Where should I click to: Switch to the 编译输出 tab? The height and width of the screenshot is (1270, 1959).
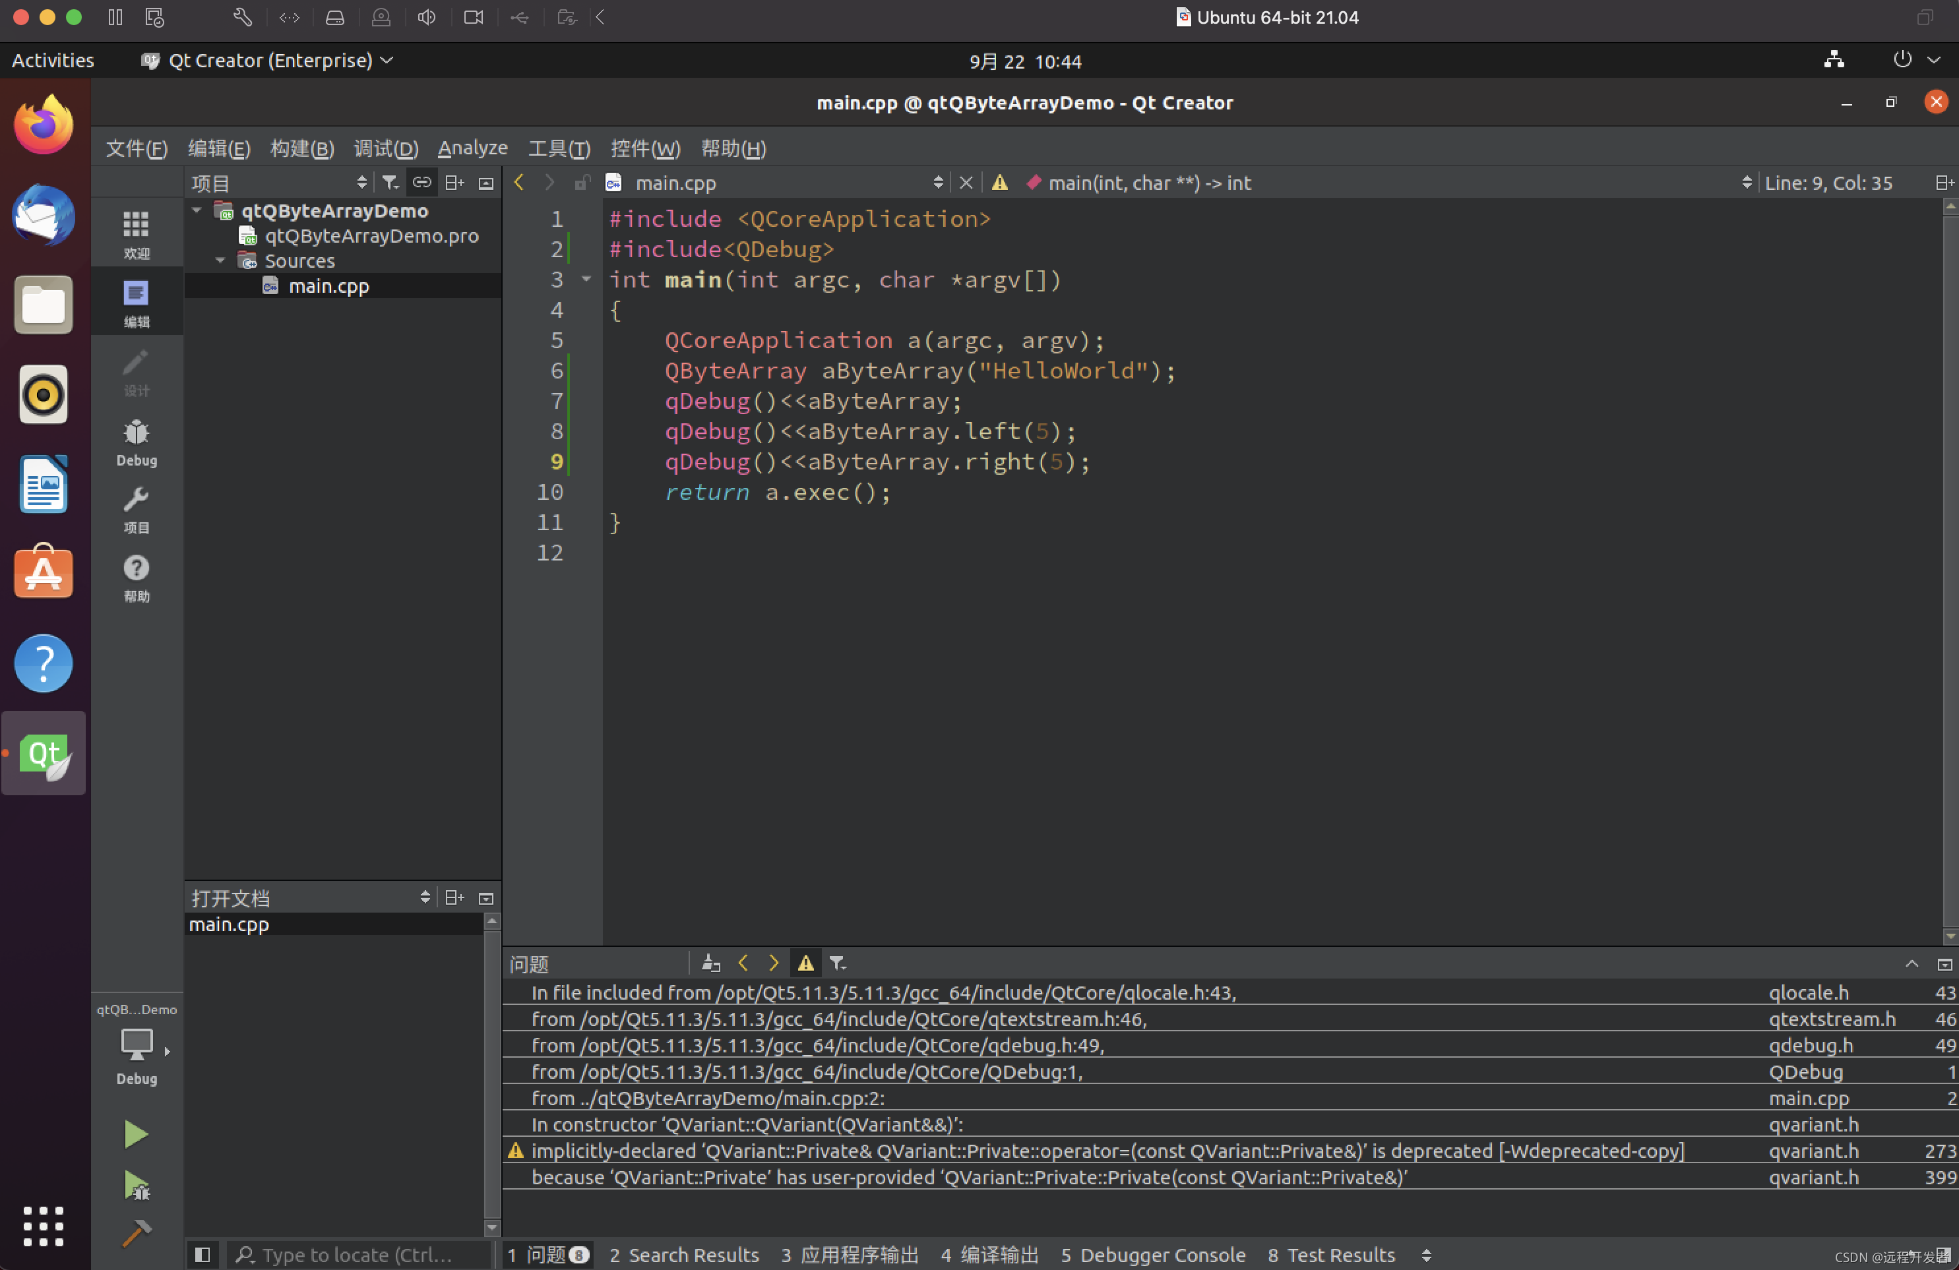point(989,1255)
